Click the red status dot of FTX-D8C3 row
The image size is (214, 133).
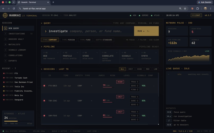[x=44, y=86]
